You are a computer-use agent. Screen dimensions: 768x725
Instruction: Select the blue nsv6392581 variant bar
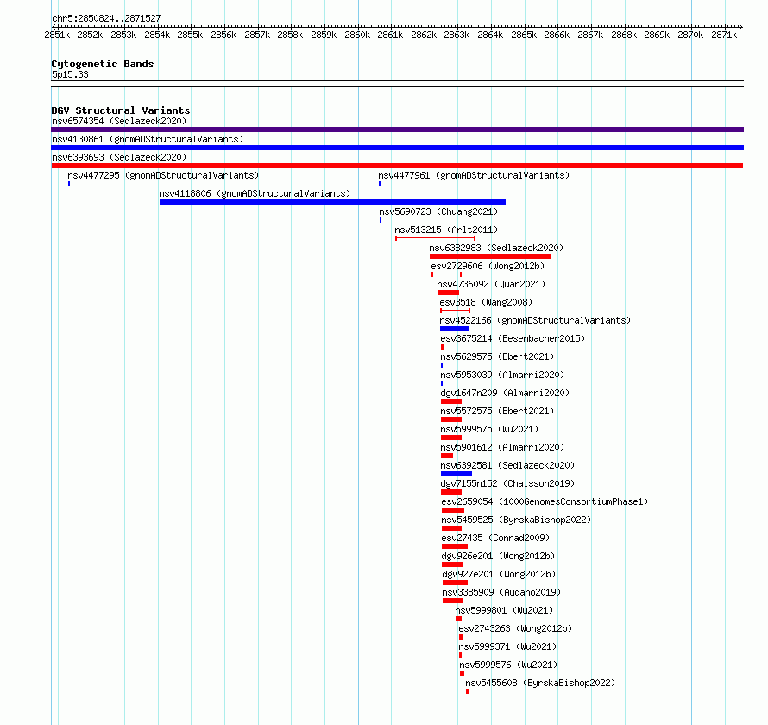(456, 474)
